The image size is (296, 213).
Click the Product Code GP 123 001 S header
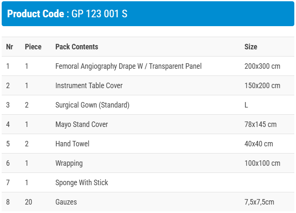[67, 14]
